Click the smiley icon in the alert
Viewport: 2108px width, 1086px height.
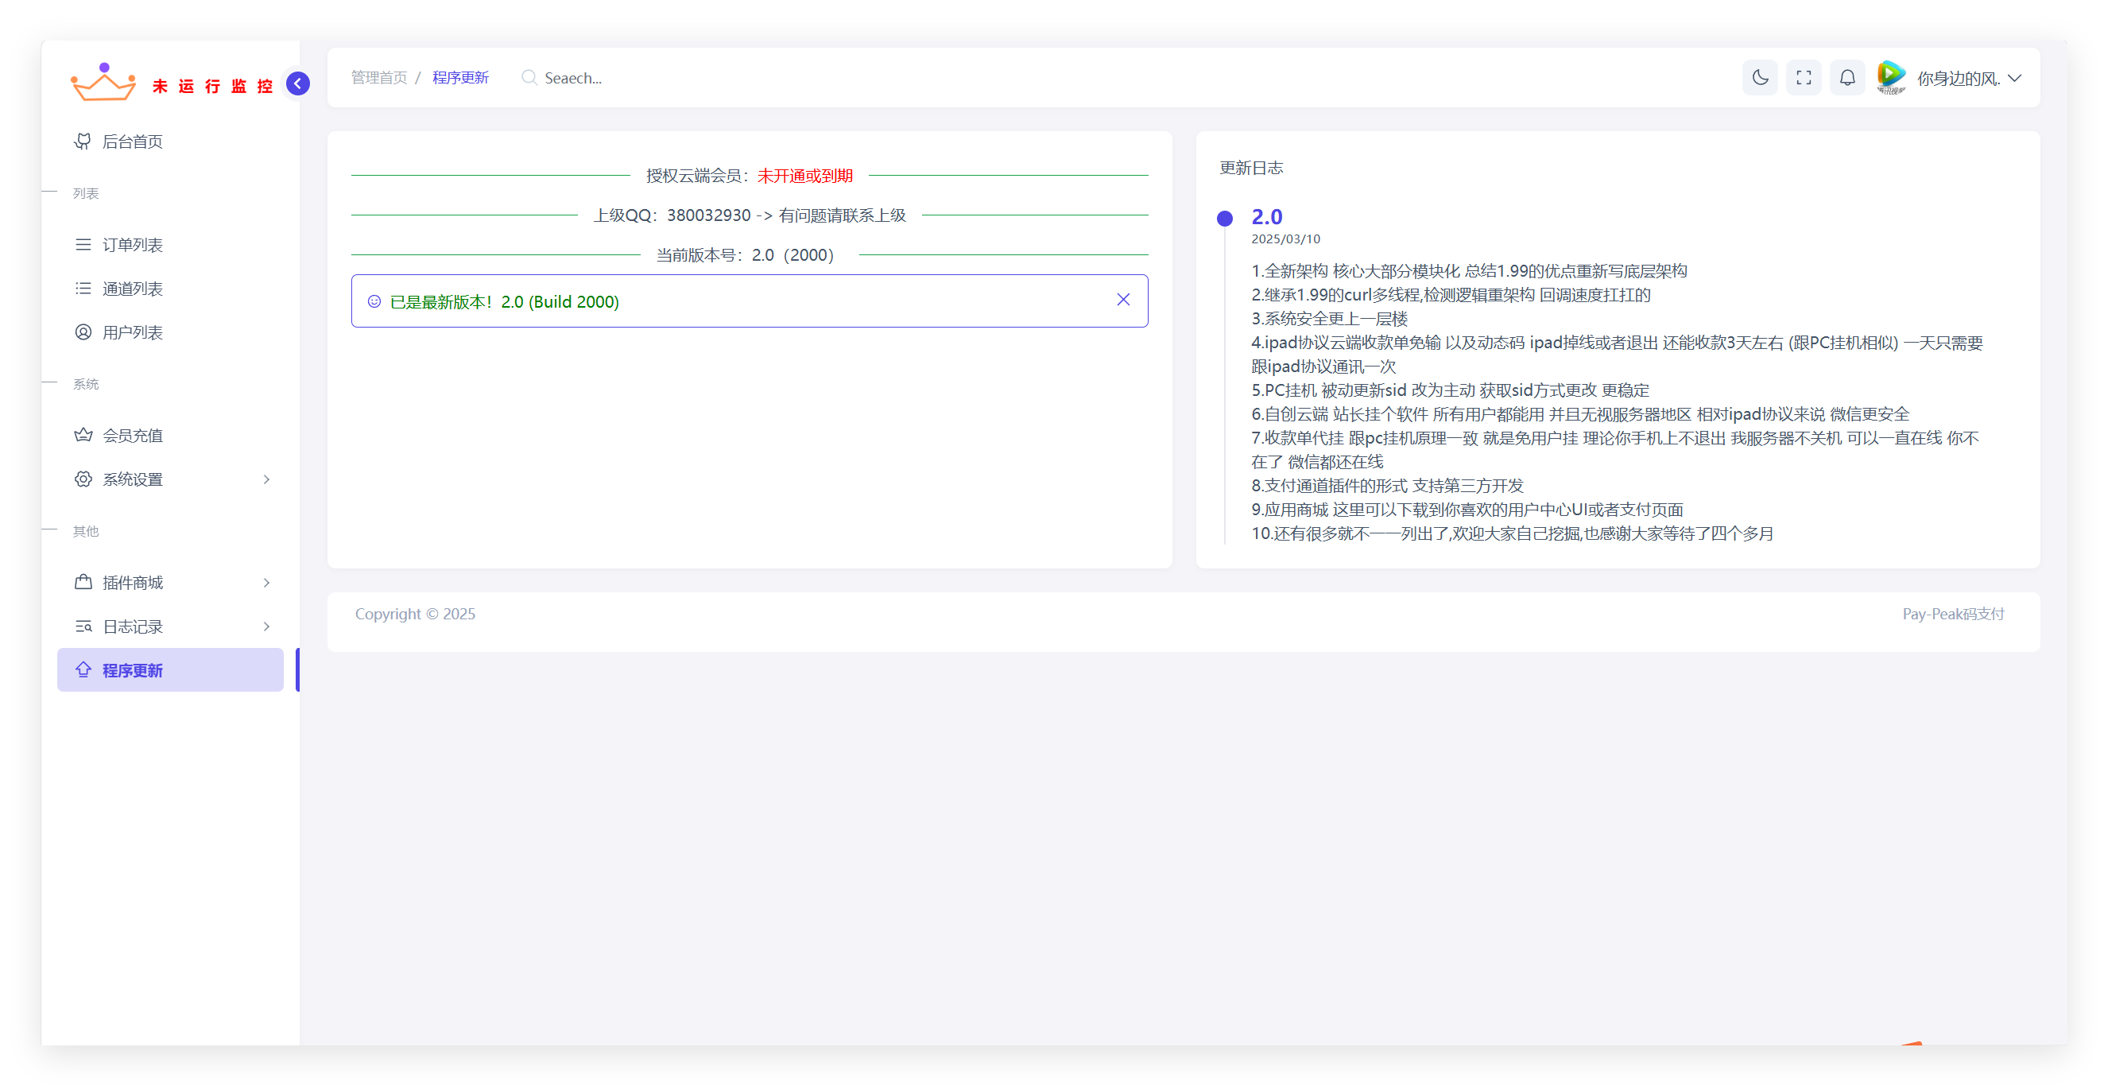(374, 301)
